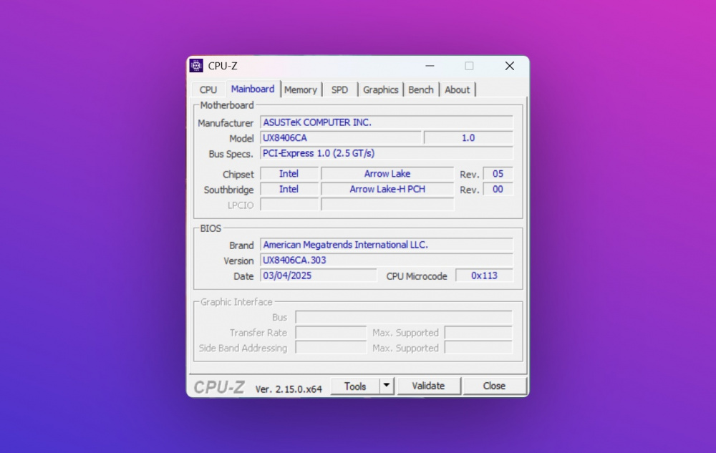Click the Southbridge Arrow Lake-H PCH field

tap(387, 189)
